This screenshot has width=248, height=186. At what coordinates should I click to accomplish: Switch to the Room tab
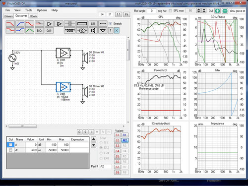[33, 16]
